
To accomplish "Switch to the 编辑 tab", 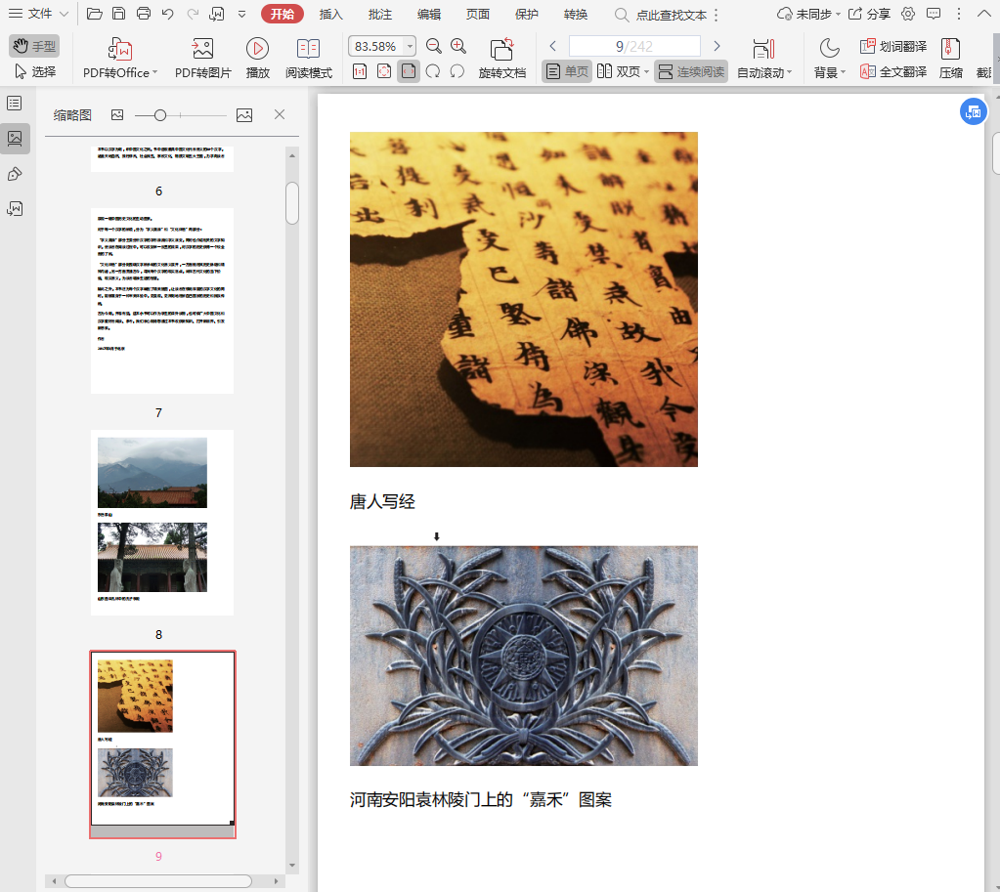I will click(x=428, y=14).
